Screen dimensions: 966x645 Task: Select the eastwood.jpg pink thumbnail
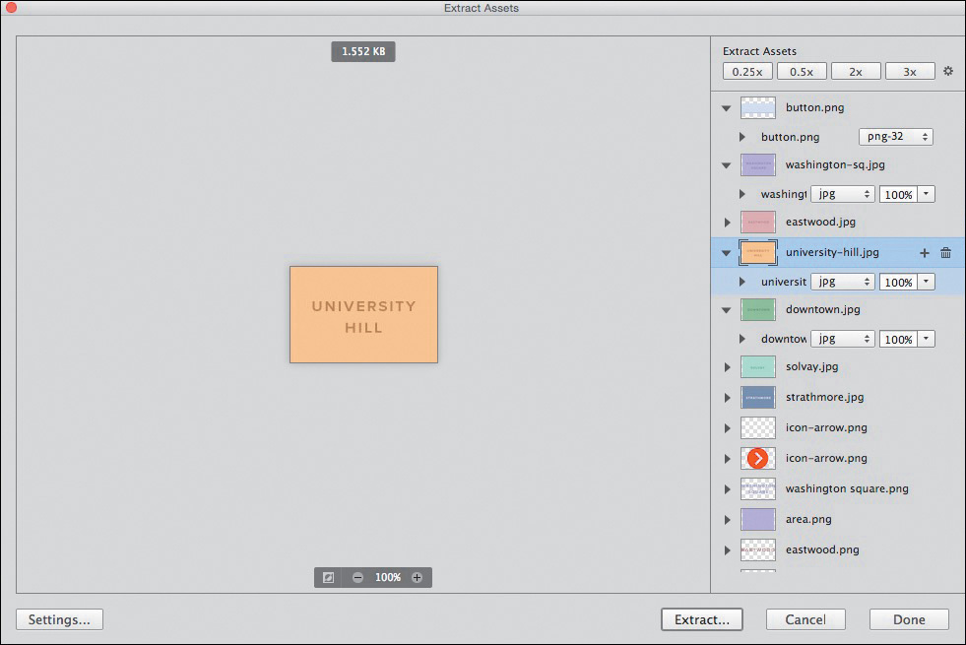point(757,223)
